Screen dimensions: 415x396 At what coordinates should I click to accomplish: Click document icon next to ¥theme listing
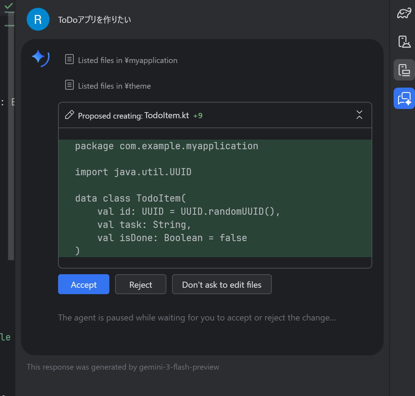(69, 85)
